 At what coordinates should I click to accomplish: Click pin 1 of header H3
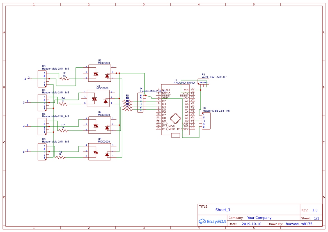pos(44,84)
